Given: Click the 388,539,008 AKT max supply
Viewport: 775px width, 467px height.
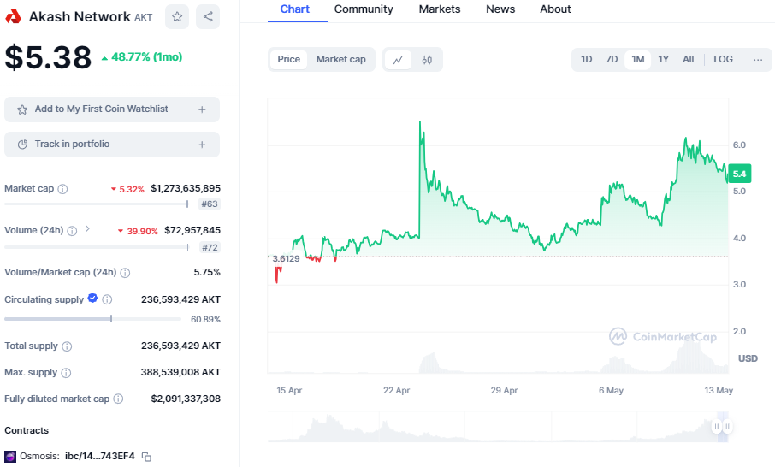Looking at the screenshot, I should point(180,372).
